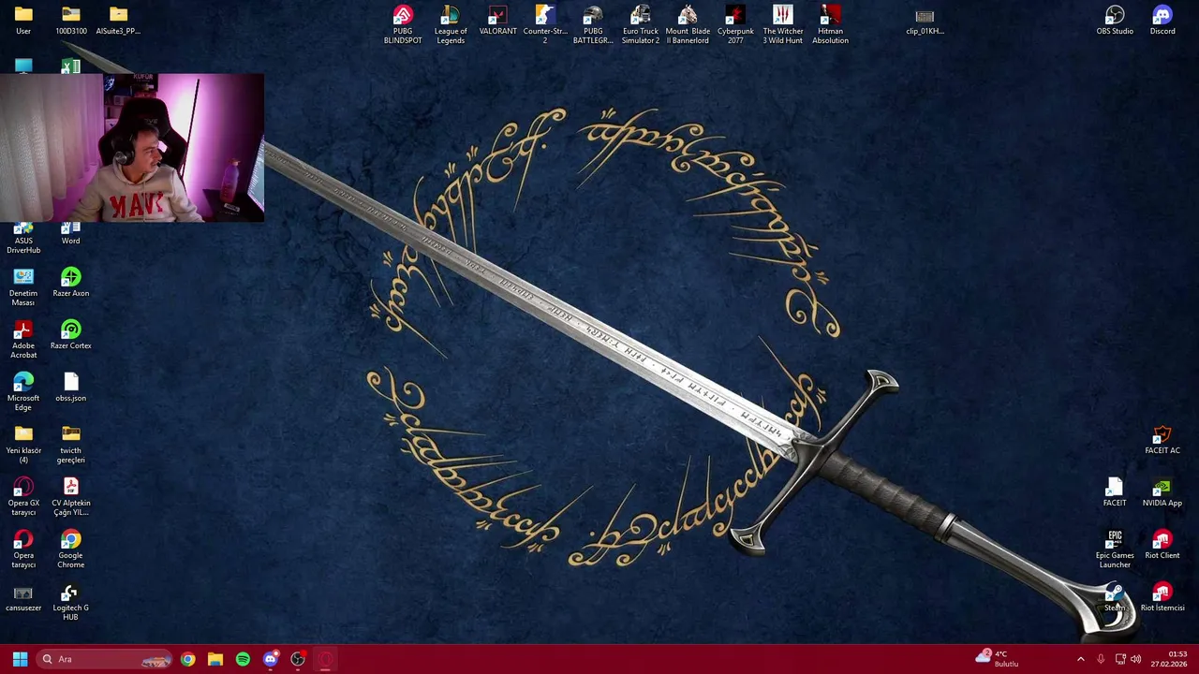This screenshot has width=1199, height=674.
Task: Click the Yeni klasör (4) folder
Action: click(23, 444)
